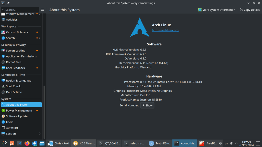Expand the Session settings arrow
The image size is (262, 147).
[40, 133]
